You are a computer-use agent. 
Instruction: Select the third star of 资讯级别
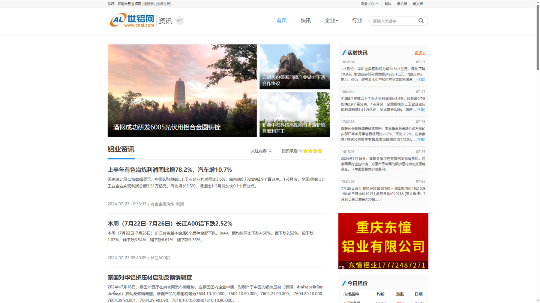(310, 151)
